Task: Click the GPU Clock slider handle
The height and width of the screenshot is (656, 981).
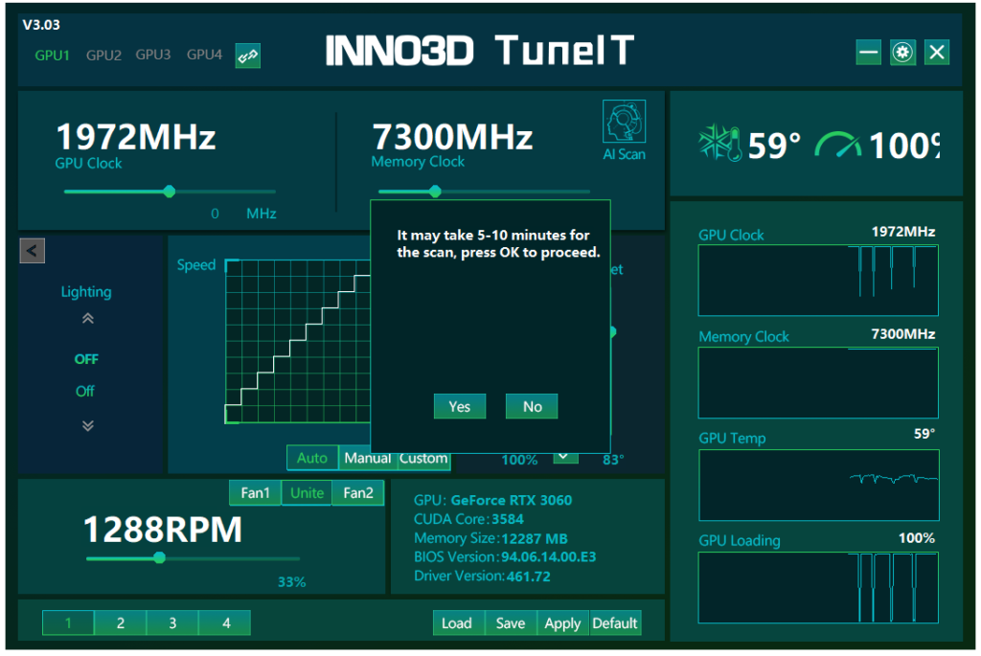Action: [169, 192]
